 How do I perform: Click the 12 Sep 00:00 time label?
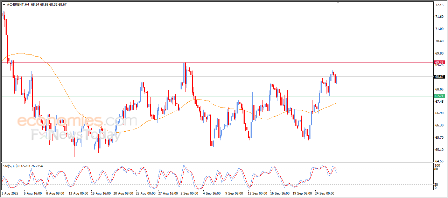257,193
